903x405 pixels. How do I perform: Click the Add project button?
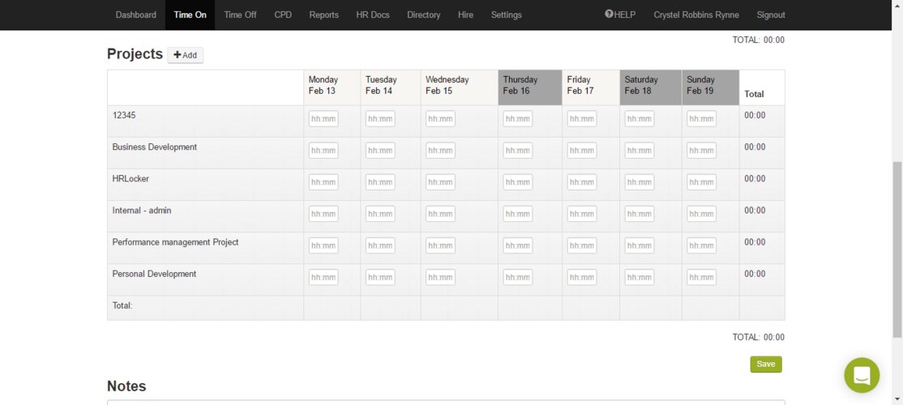(186, 55)
